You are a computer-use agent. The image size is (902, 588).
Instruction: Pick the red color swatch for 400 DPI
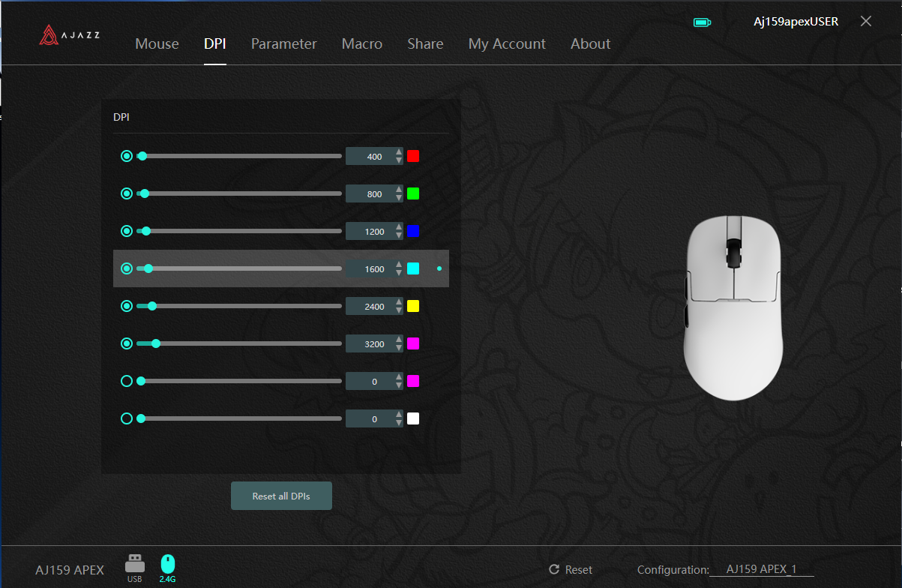click(x=413, y=156)
